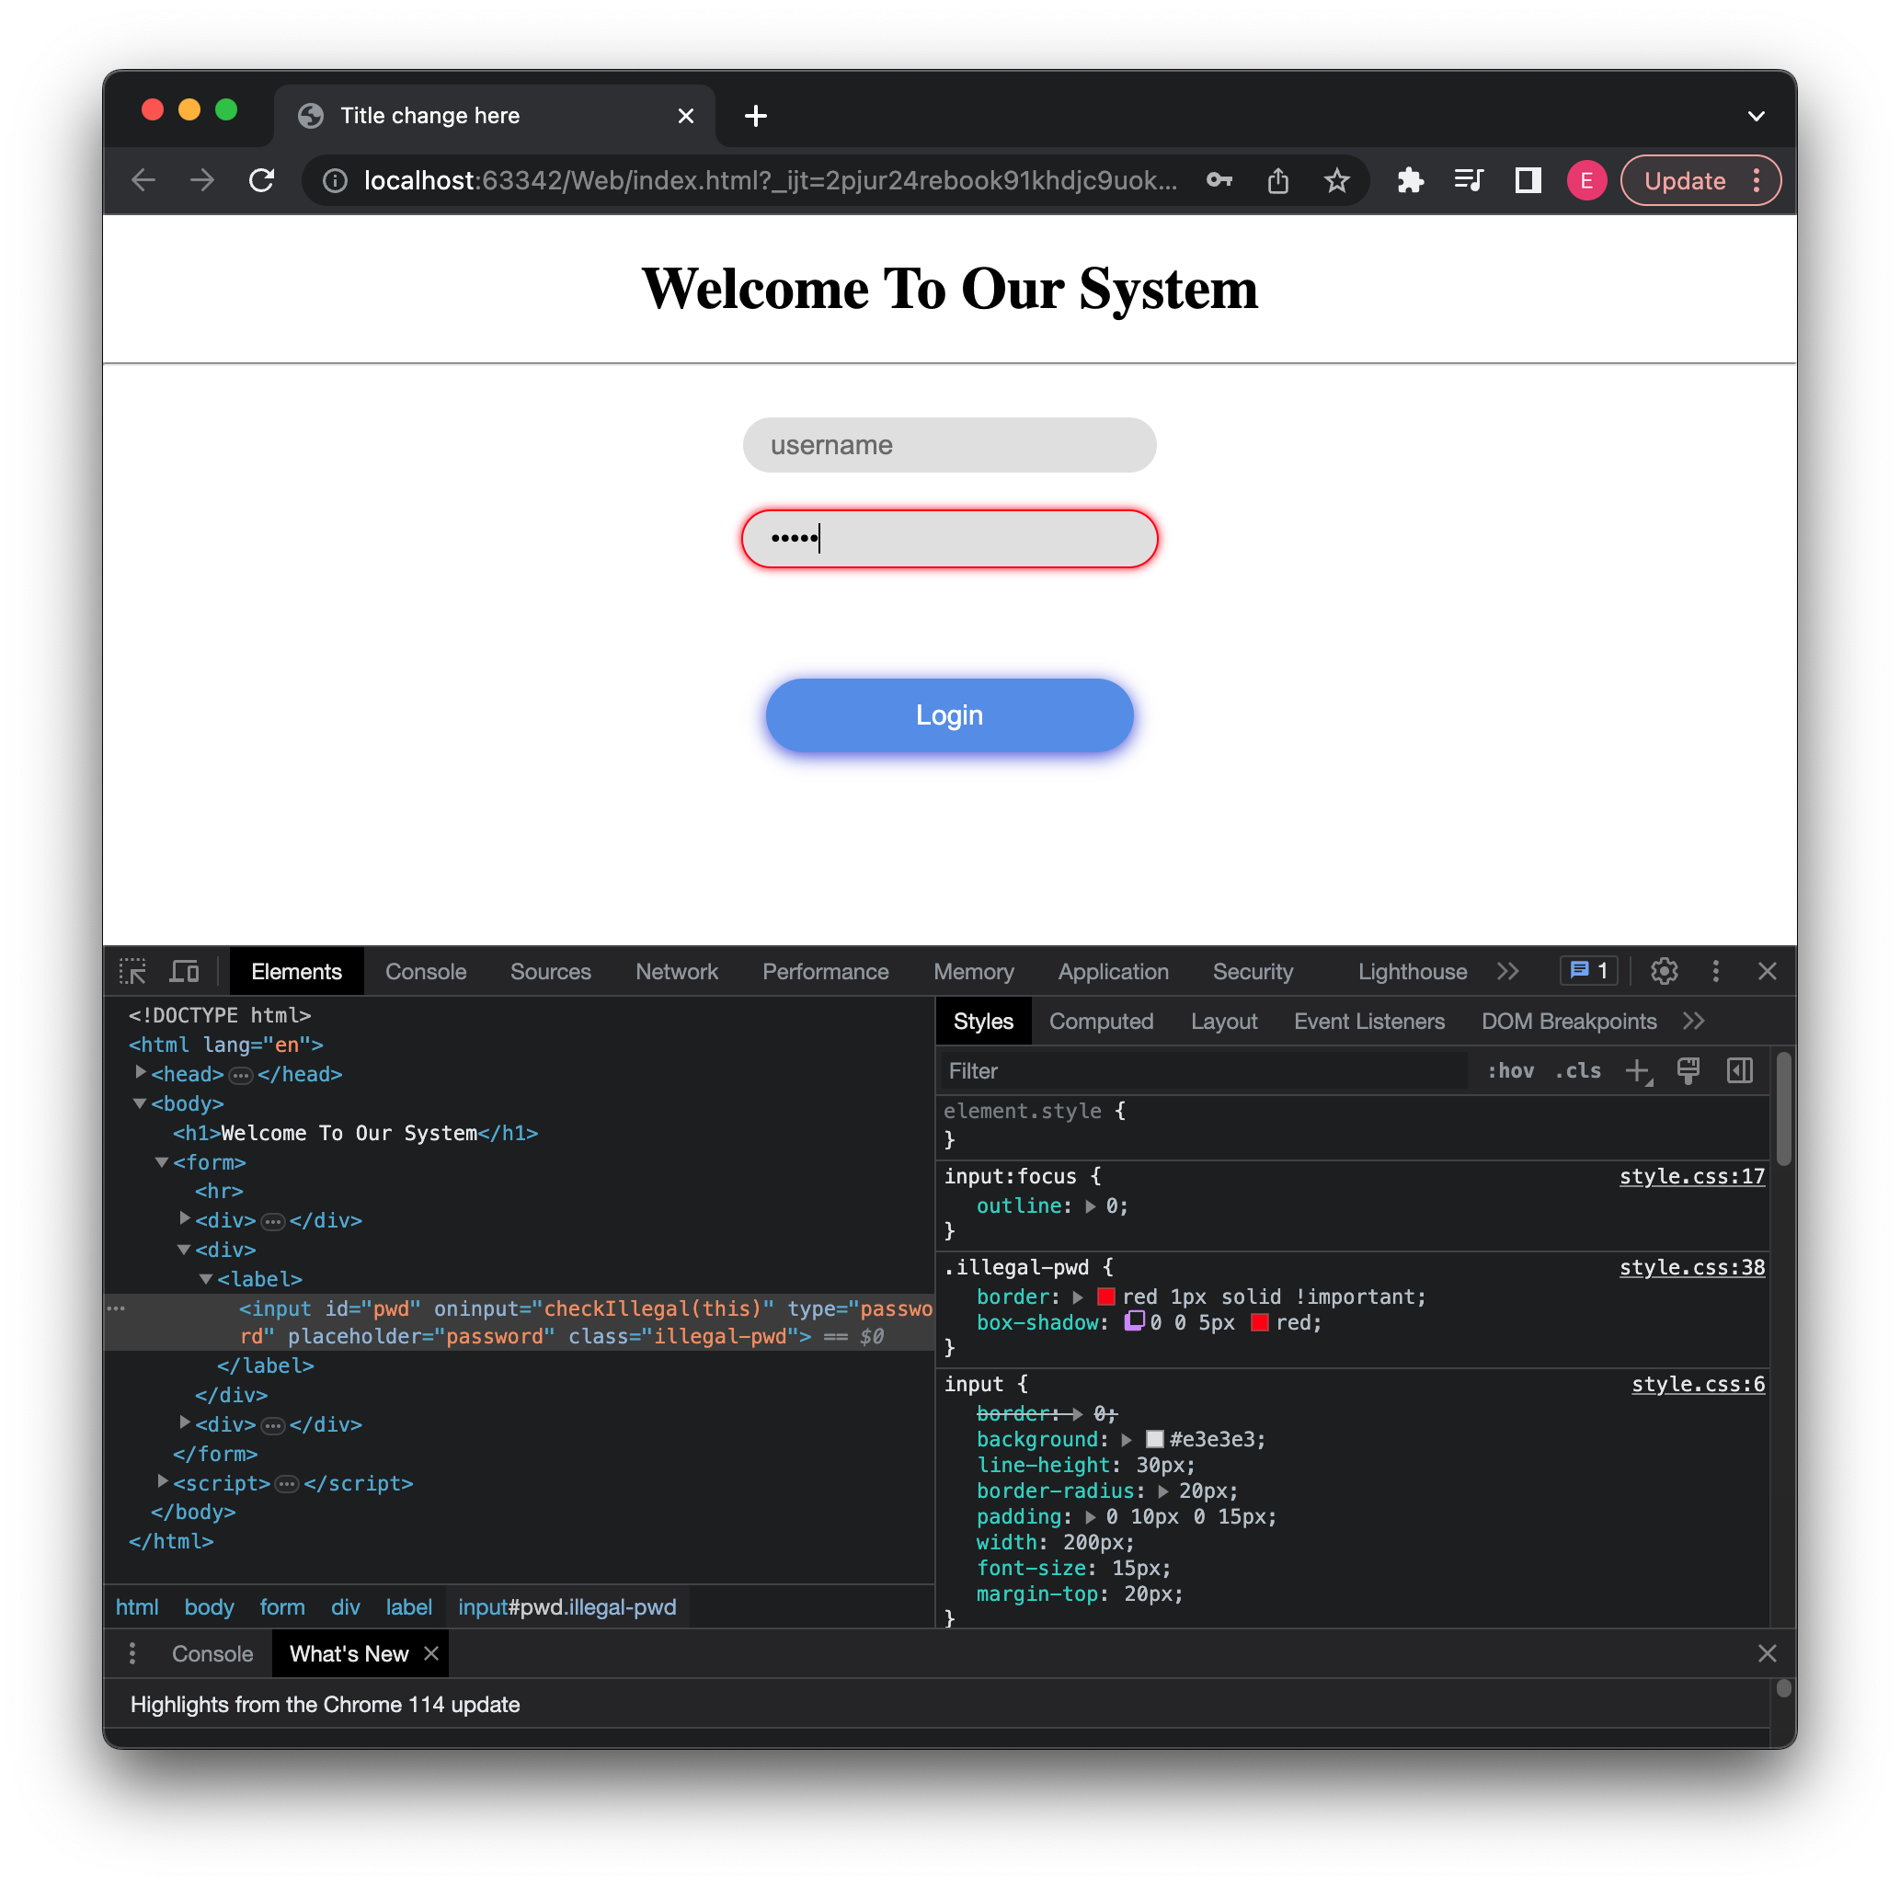This screenshot has height=1885, width=1900.
Task: Click the share page icon
Action: pyautogui.click(x=1277, y=180)
